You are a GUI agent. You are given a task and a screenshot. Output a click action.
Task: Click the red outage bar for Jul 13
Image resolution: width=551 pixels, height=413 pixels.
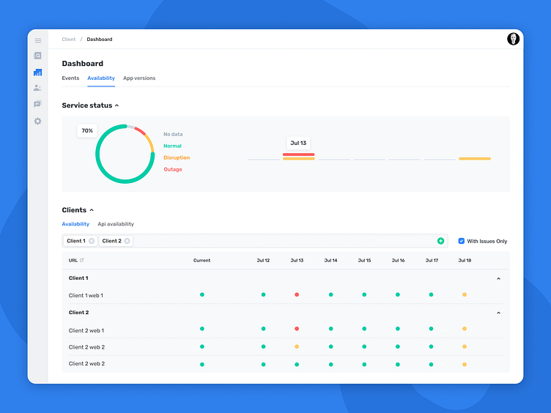(x=299, y=155)
